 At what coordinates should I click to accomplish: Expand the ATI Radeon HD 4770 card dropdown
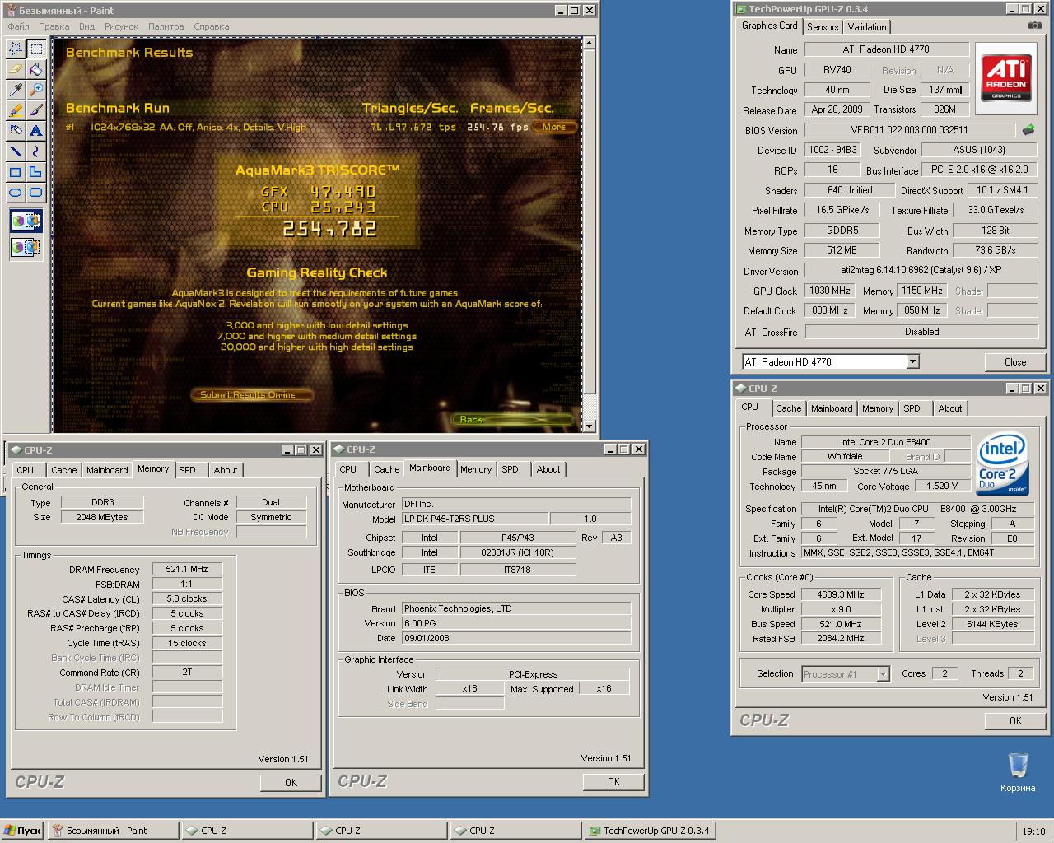[x=912, y=361]
